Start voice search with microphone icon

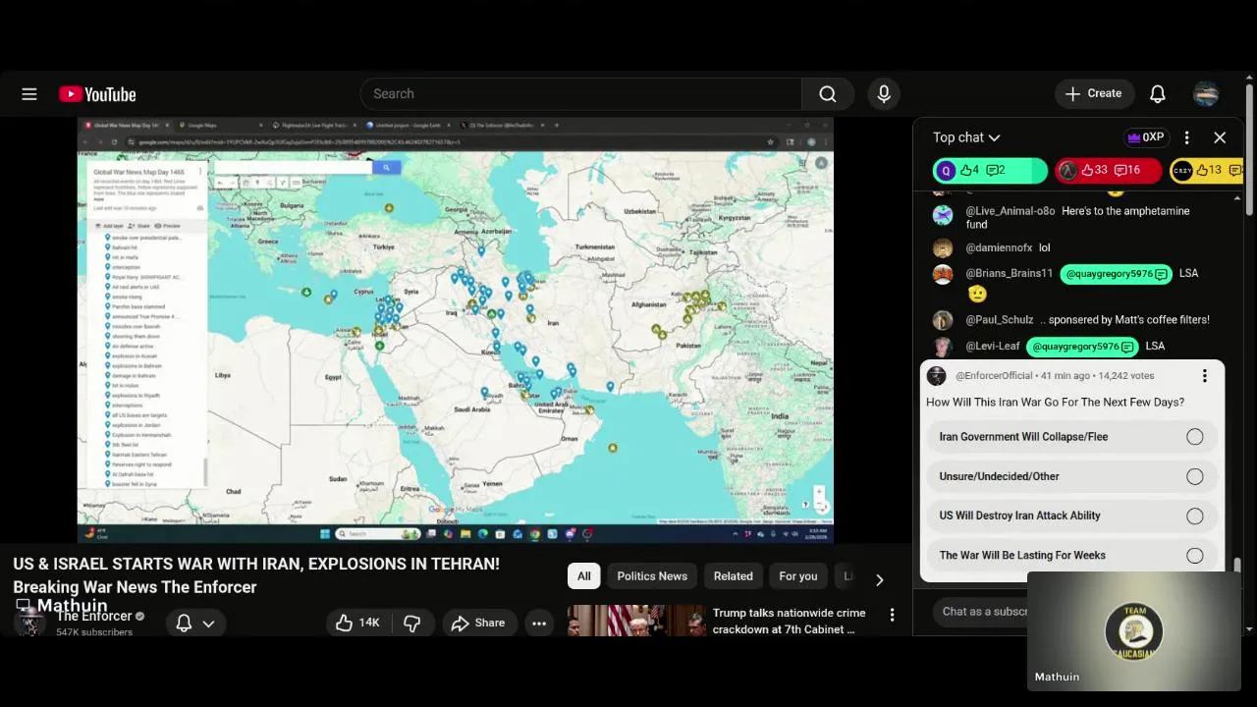click(884, 94)
